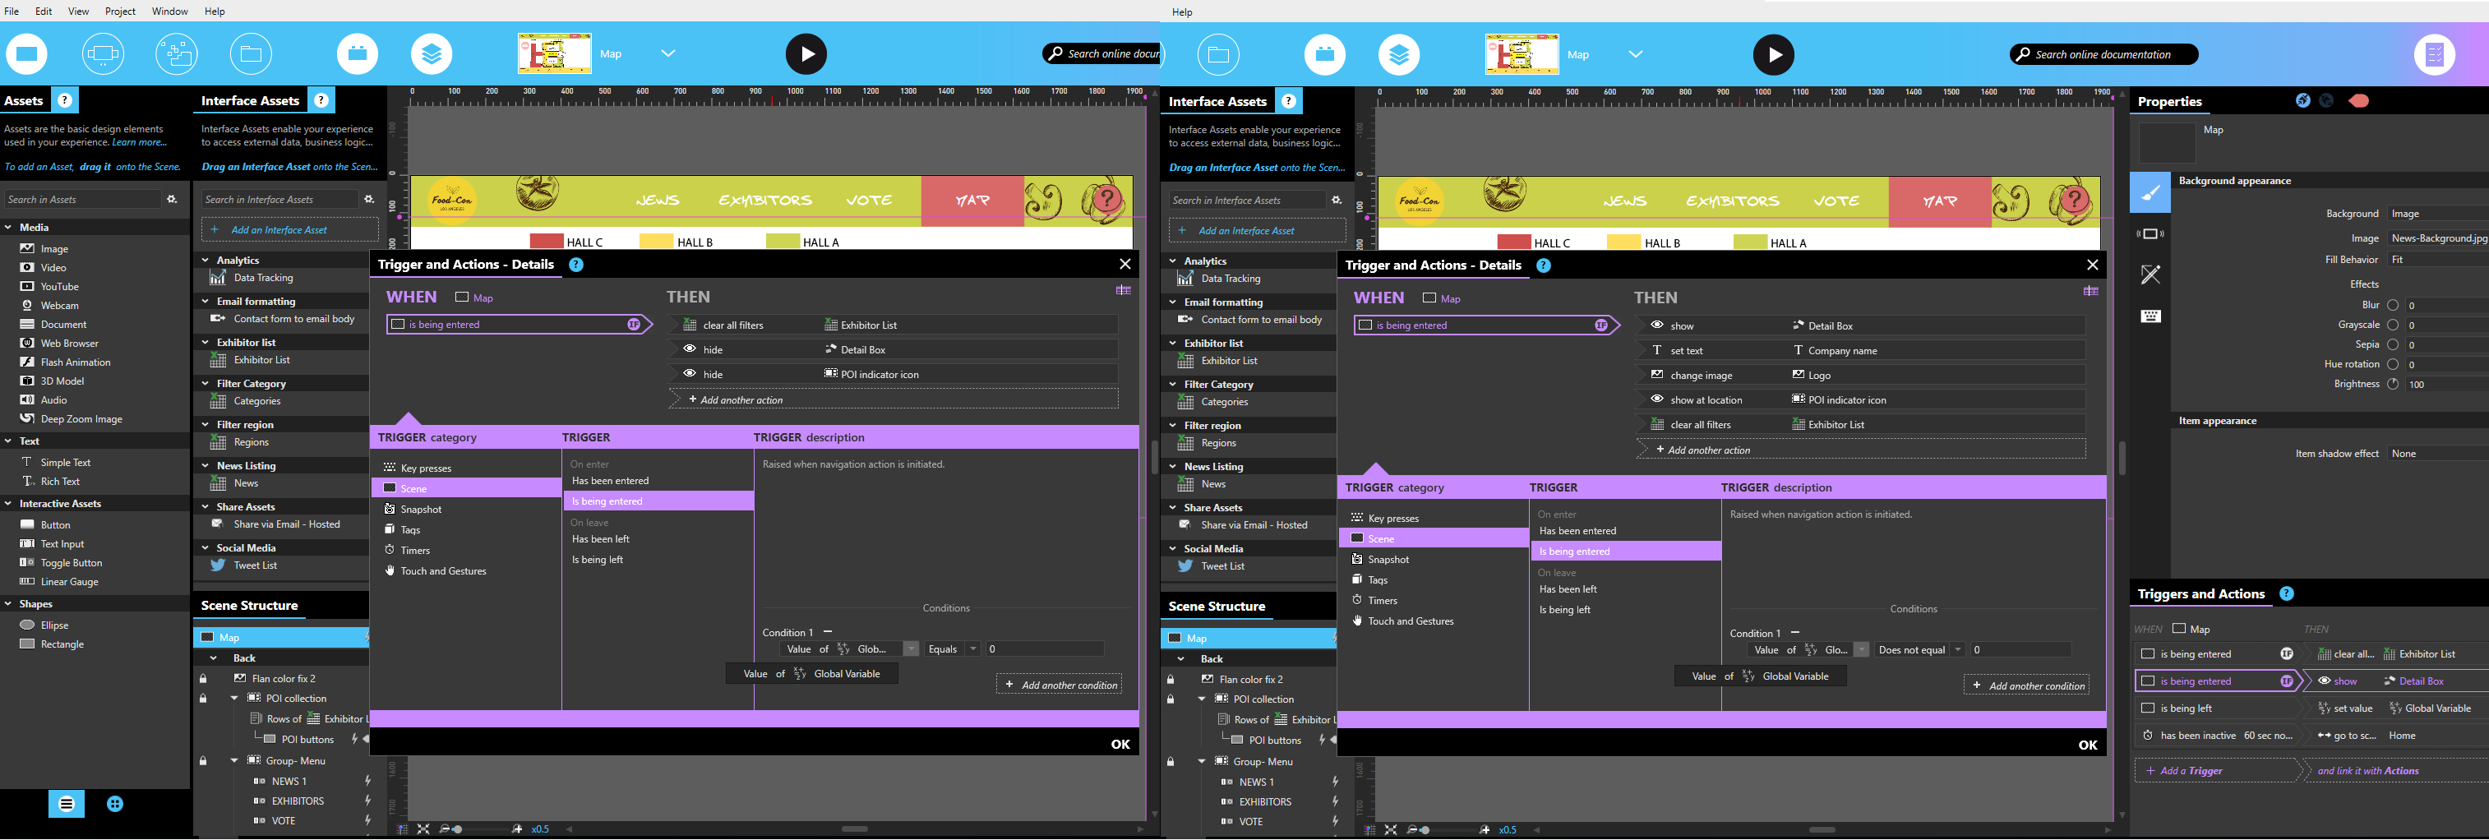
Task: Click the Assets search settings gear
Action: point(172,200)
